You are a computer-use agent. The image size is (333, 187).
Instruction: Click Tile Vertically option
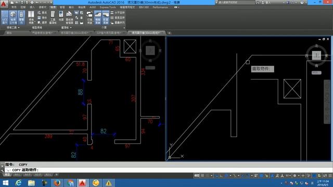[118, 18]
